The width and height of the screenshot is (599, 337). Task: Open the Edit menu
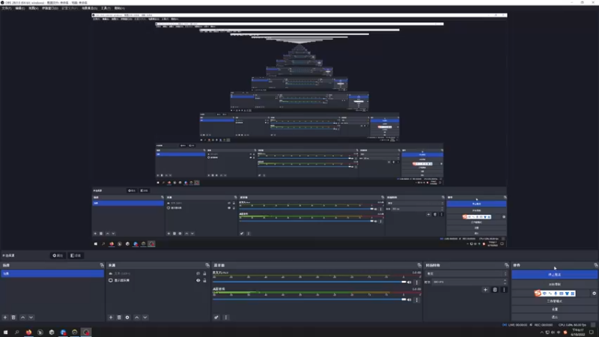(x=20, y=8)
